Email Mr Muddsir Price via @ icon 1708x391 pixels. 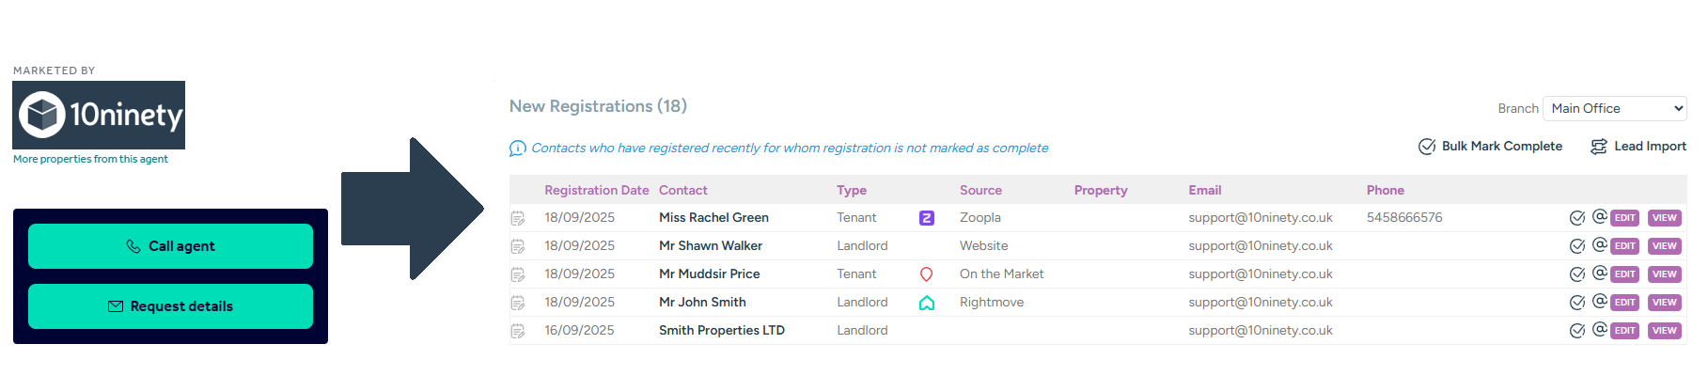tap(1599, 274)
